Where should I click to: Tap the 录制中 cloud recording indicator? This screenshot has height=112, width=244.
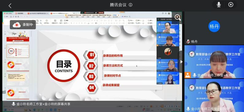(23, 25)
